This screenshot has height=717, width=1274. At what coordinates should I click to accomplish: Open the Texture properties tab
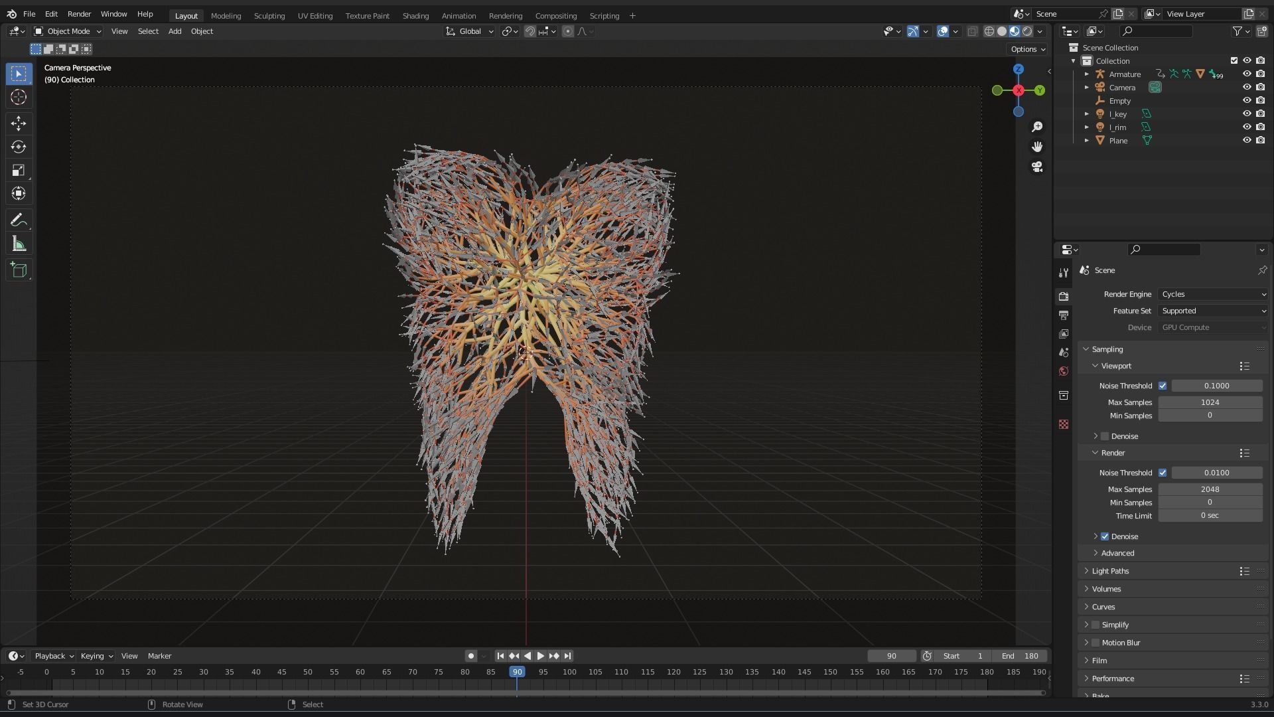[1064, 424]
